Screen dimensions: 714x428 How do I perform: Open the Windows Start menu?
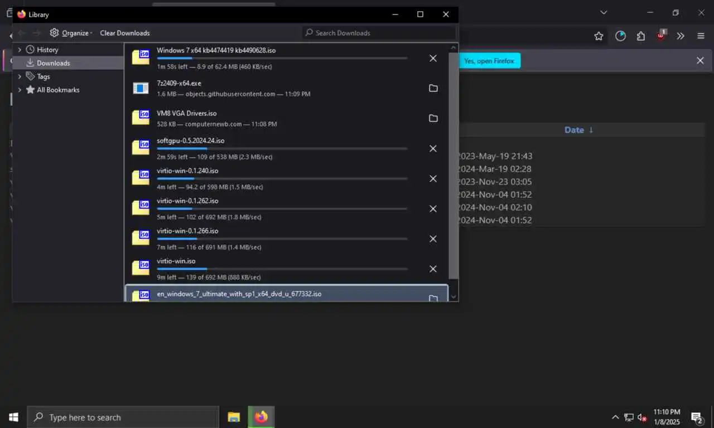[x=13, y=417]
